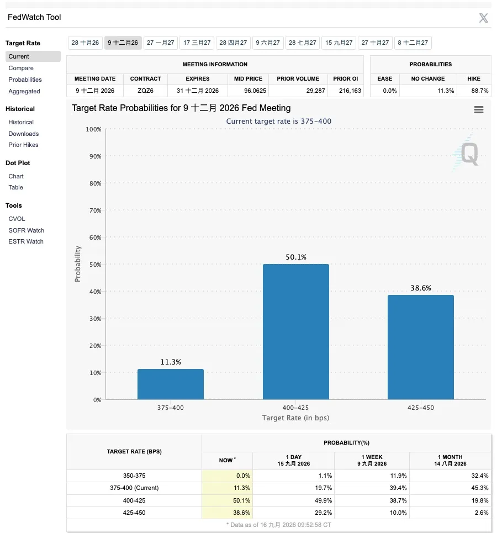Switch to the 27 一月27 meeting tab
The image size is (497, 533).
(x=161, y=43)
